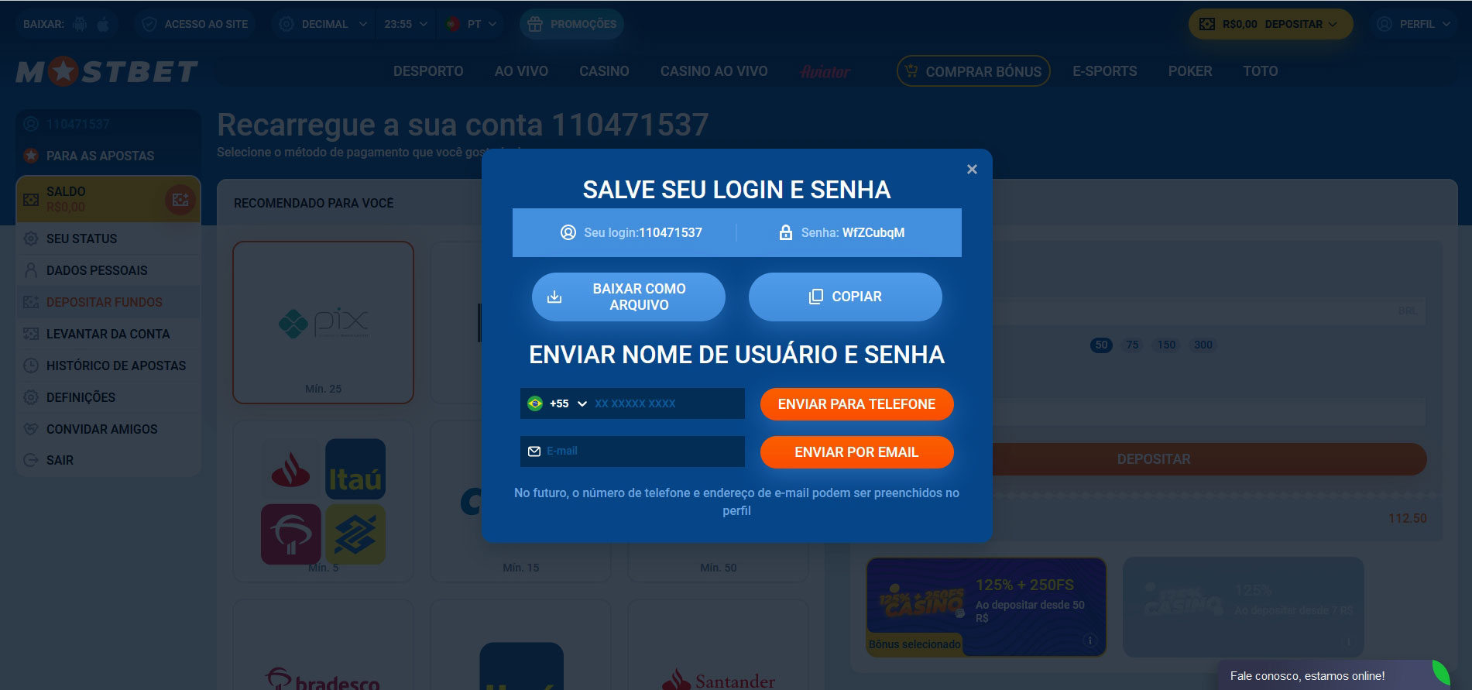Open the R$0,00 Depositar dropdown
Screen dimensions: 1472x690
coord(1271,24)
